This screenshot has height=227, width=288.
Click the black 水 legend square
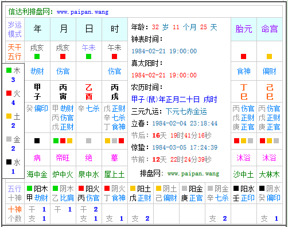[9, 162]
